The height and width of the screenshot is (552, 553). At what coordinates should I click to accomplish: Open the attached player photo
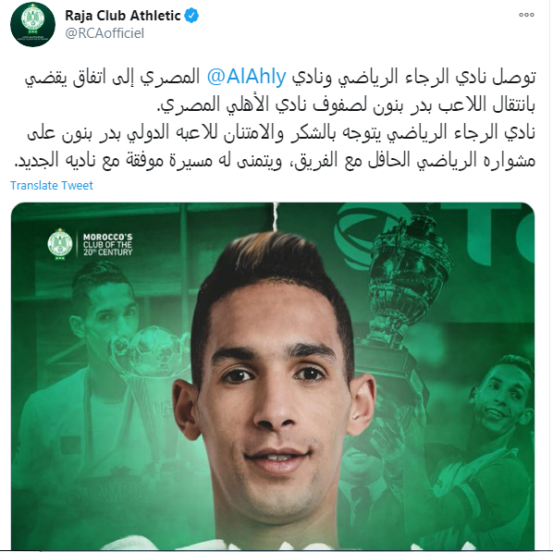[x=273, y=376]
